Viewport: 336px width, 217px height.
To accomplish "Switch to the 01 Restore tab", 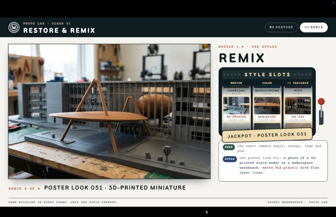I will pyautogui.click(x=281, y=27).
